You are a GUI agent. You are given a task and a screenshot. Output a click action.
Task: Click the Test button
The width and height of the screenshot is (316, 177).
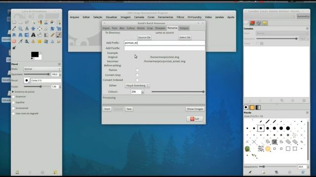click(x=129, y=109)
